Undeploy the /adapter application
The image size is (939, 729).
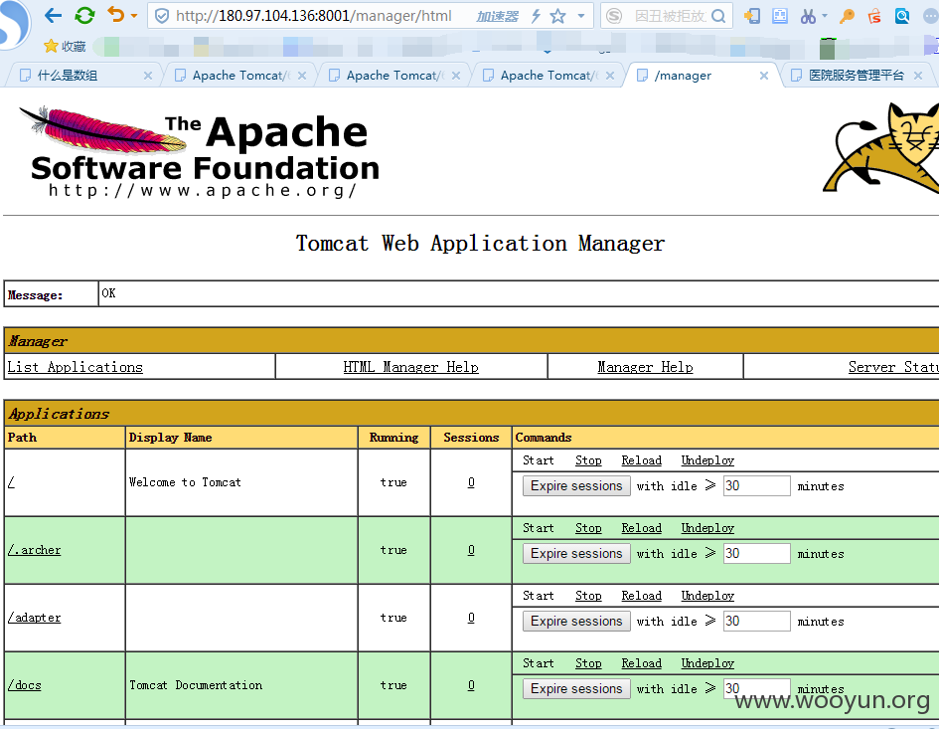click(707, 596)
